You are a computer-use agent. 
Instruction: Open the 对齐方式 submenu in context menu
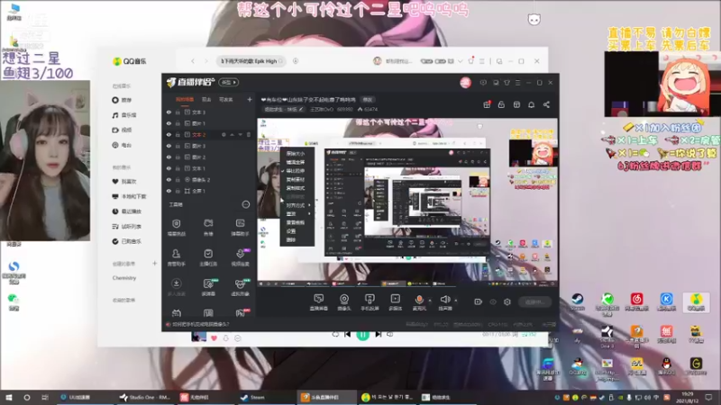pyautogui.click(x=297, y=205)
